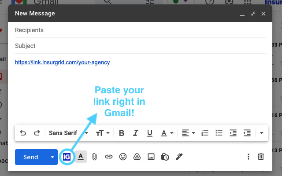282x176 pixels.
Task: Insert a numbered list
Action: coord(205,133)
